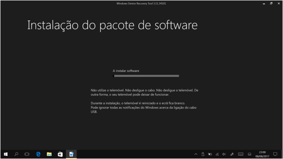
Task: Click the 'Instalação do pacote de software' heading
Action: point(112,25)
